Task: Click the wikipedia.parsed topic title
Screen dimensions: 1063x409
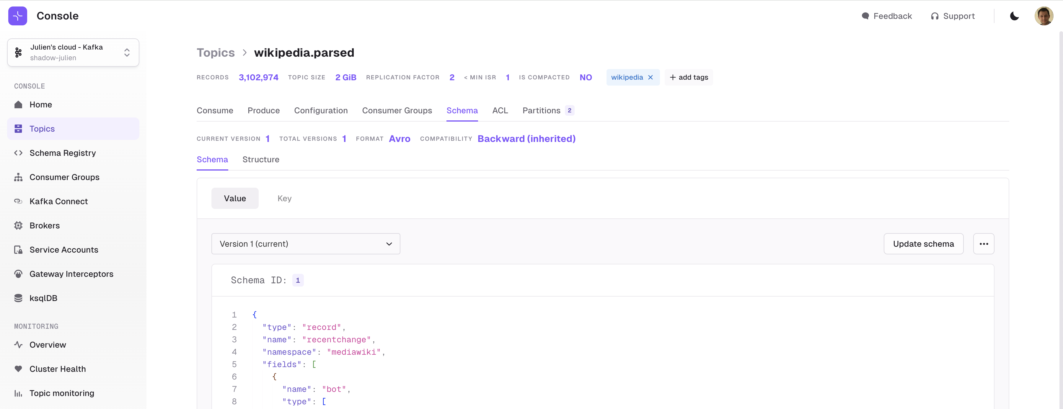Action: click(x=304, y=53)
